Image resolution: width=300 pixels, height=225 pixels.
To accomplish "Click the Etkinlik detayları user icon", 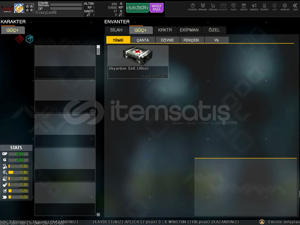I will click(262, 222).
